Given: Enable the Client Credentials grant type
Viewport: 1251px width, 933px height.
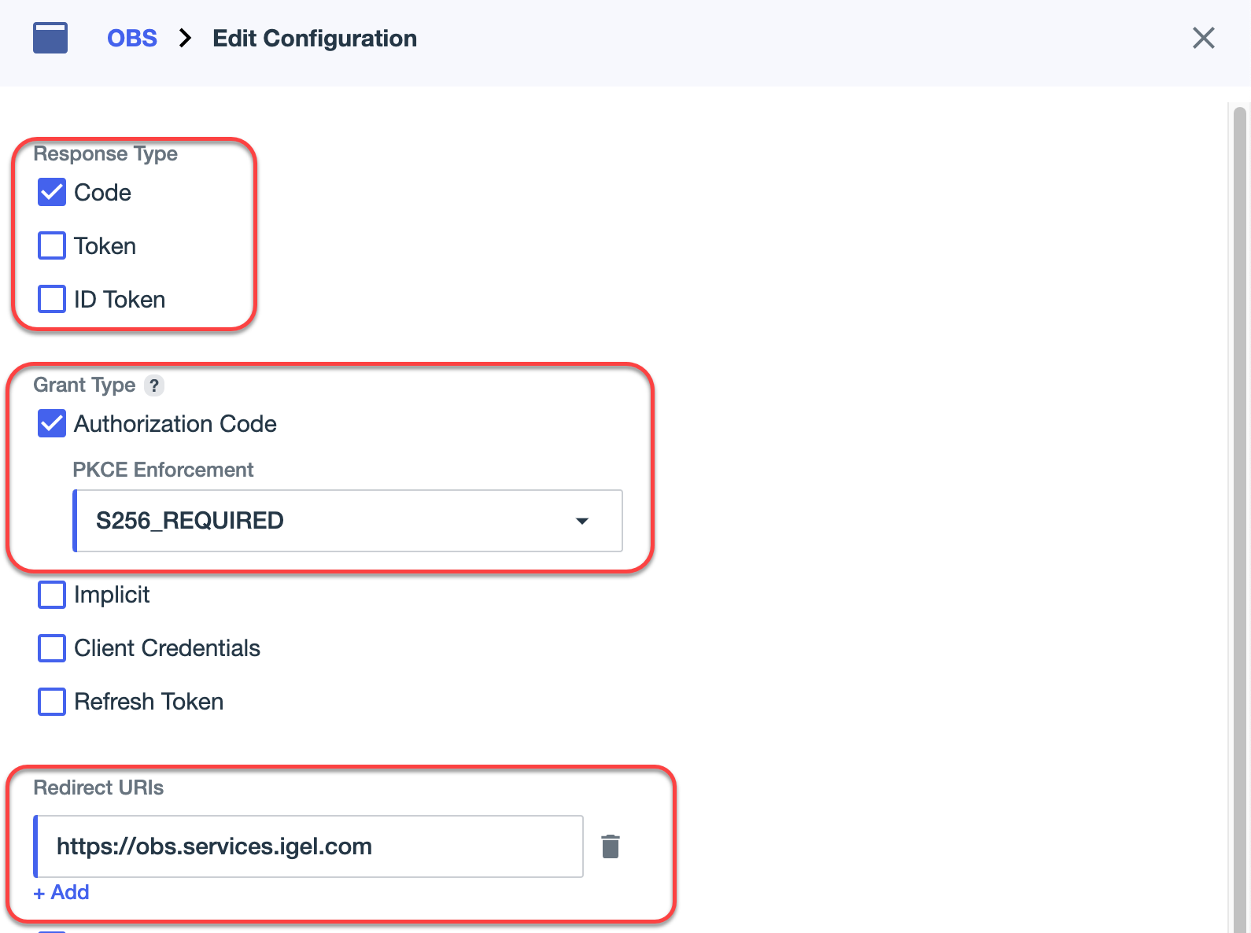Looking at the screenshot, I should tap(52, 648).
